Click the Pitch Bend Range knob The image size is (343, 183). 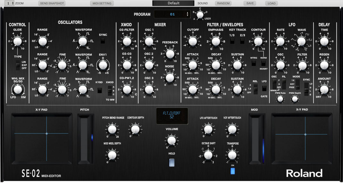112,129
